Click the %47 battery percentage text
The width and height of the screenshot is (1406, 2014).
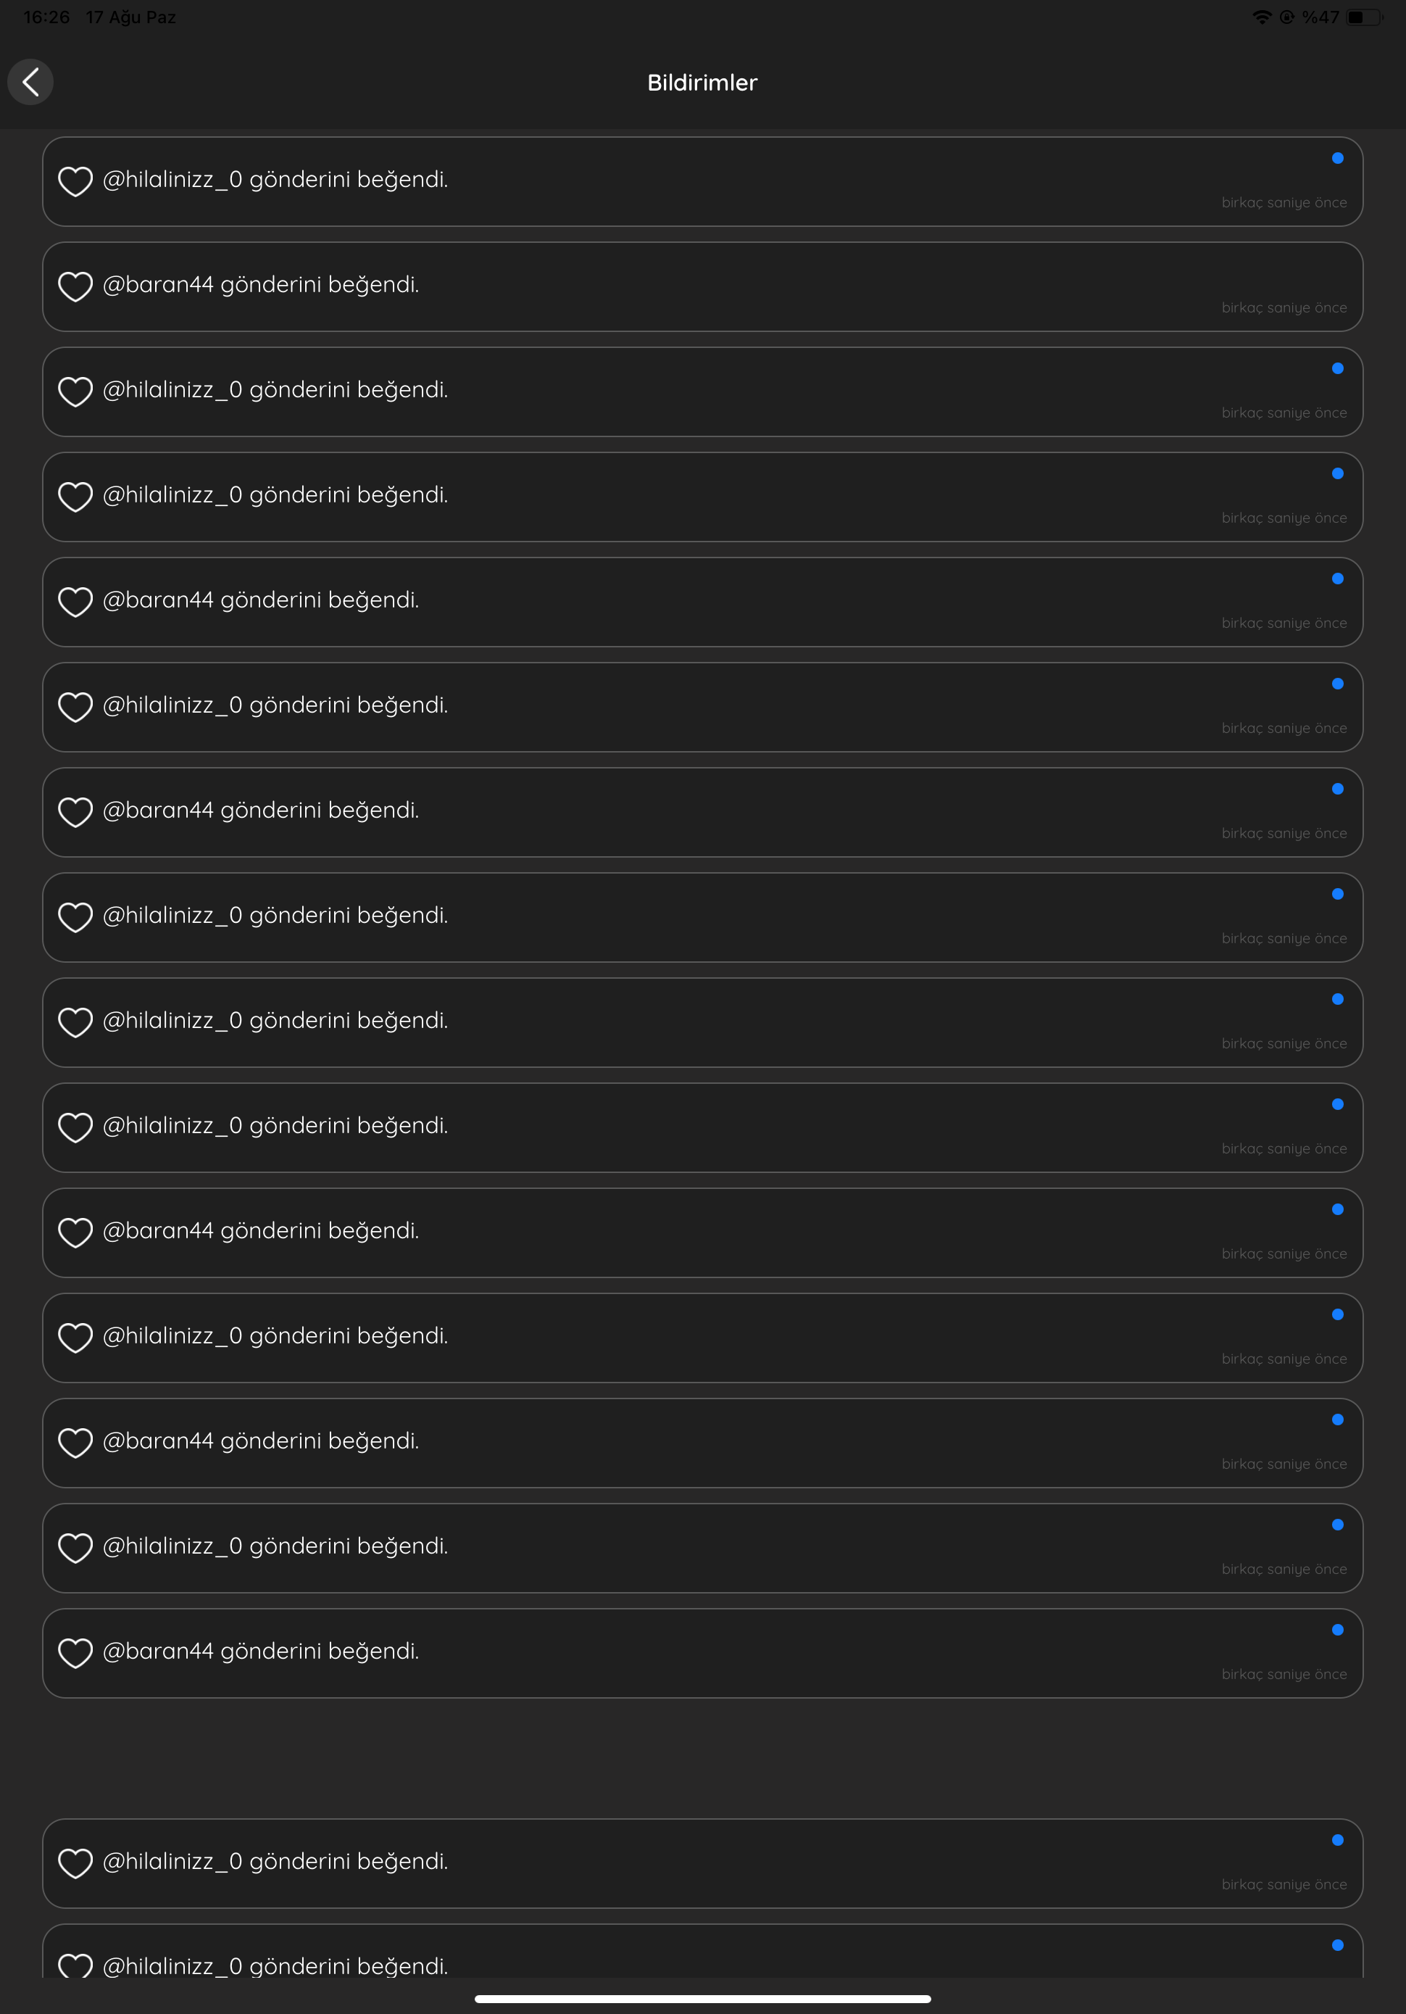pyautogui.click(x=1320, y=17)
